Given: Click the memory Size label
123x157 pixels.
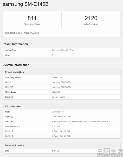Looking at the screenshot, I should [7, 151].
